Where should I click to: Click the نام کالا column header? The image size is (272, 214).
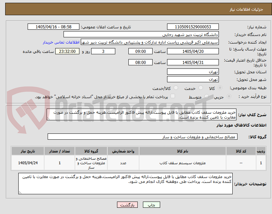tap(183, 151)
